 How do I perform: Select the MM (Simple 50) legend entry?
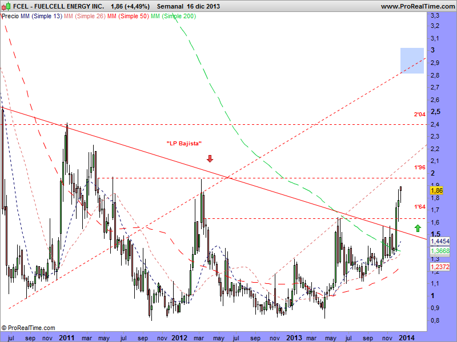(x=128, y=17)
